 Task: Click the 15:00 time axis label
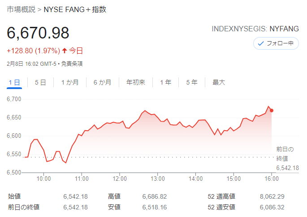(233, 179)
